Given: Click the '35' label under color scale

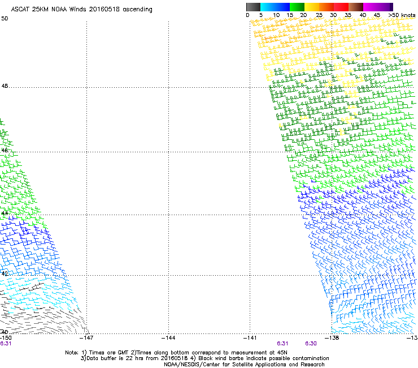Looking at the screenshot, I should pyautogui.click(x=348, y=15).
